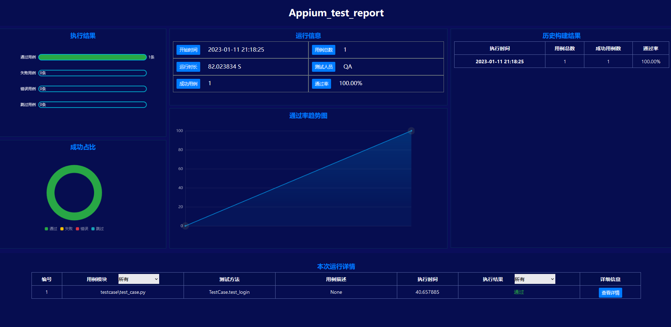Click the 执行结果 panel heading
The width and height of the screenshot is (671, 327).
pyautogui.click(x=83, y=36)
